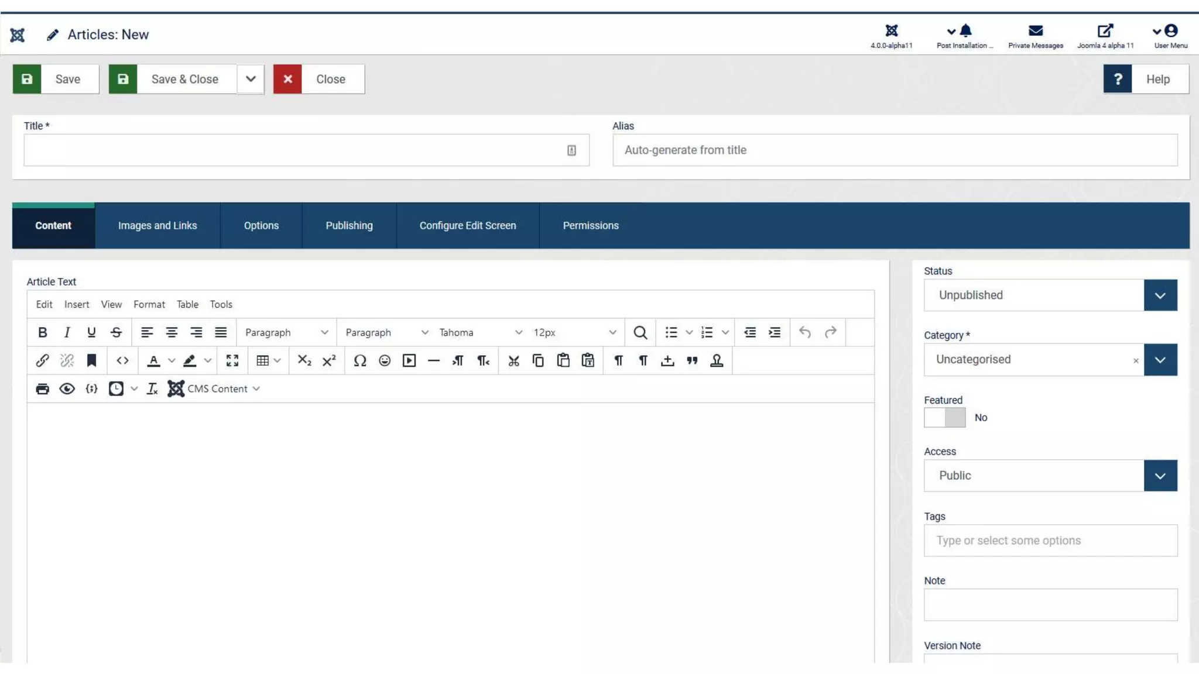This screenshot has width=1199, height=674.
Task: Click the Print icon in editor toolbar
Action: coord(42,388)
